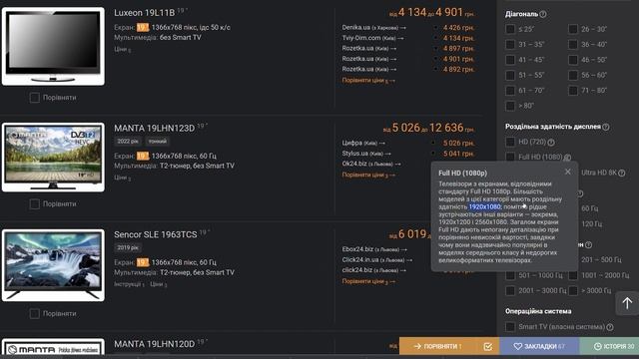Check the > 3000 Гц filter
This screenshot has width=639, height=359.
point(573,290)
